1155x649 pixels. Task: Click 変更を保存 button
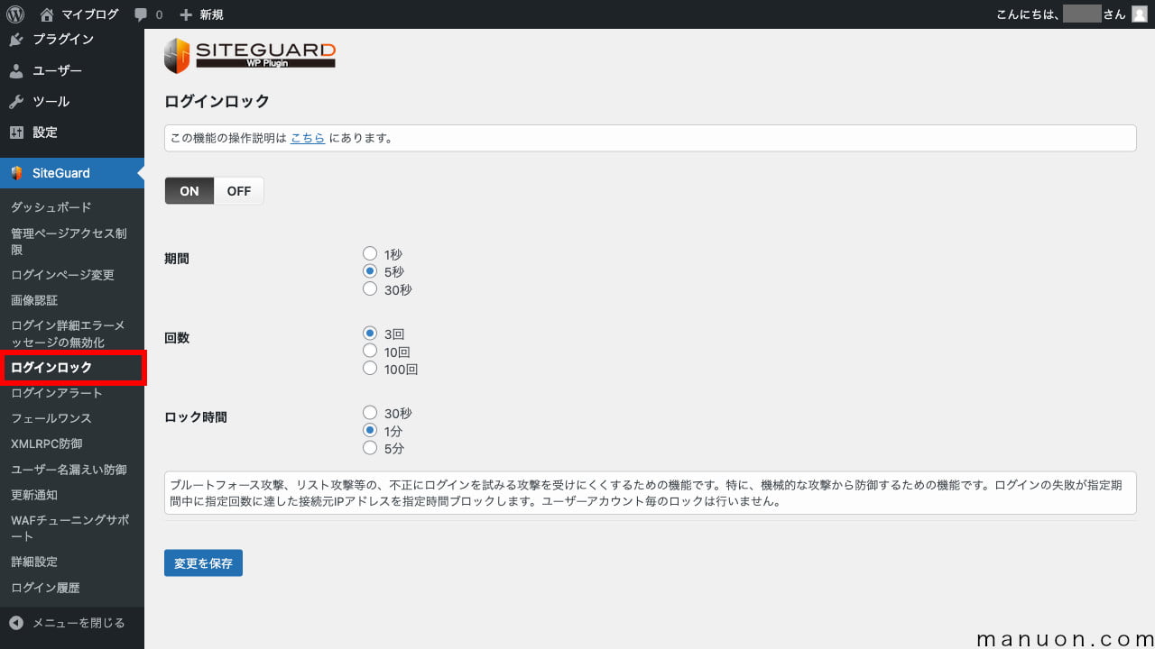[x=203, y=562]
